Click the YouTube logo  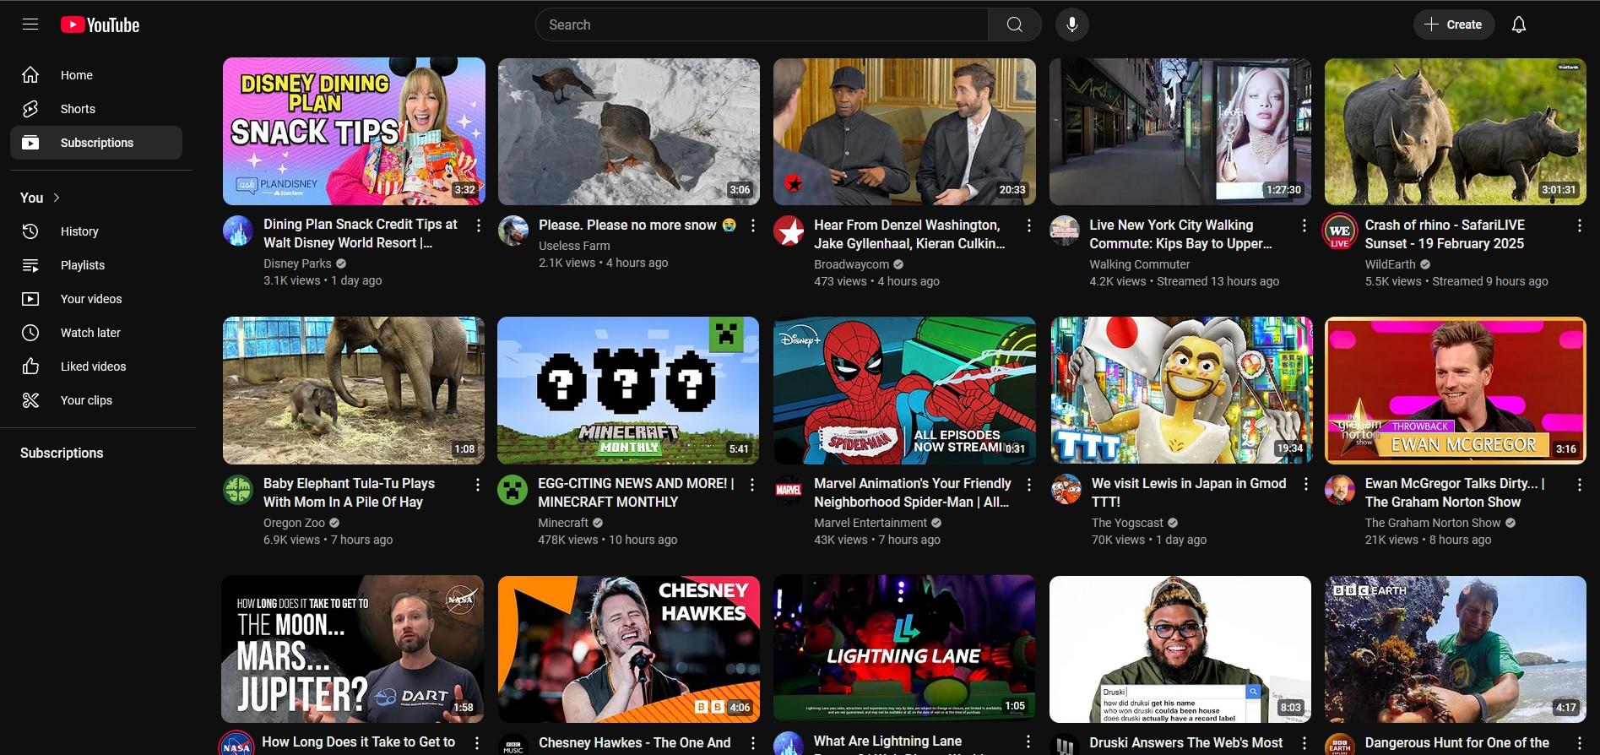coord(100,25)
